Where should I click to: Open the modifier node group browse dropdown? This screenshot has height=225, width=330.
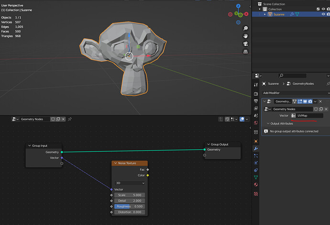click(x=267, y=109)
